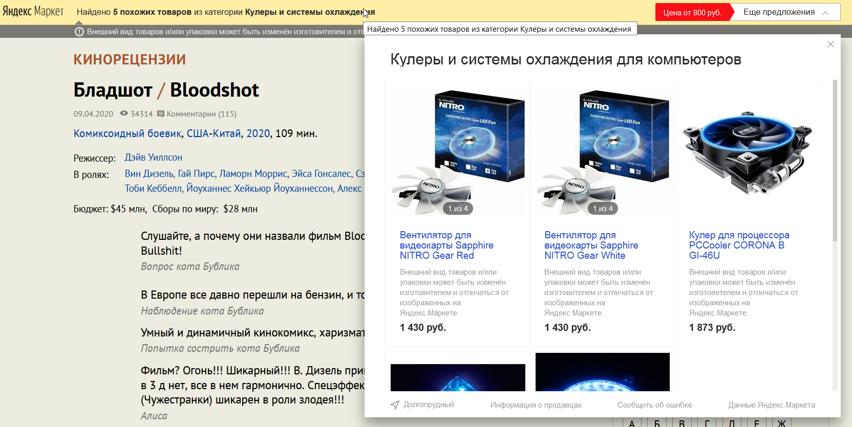852x427 pixels.
Task: Click the '1 из 4' badge on White fan
Action: click(603, 209)
